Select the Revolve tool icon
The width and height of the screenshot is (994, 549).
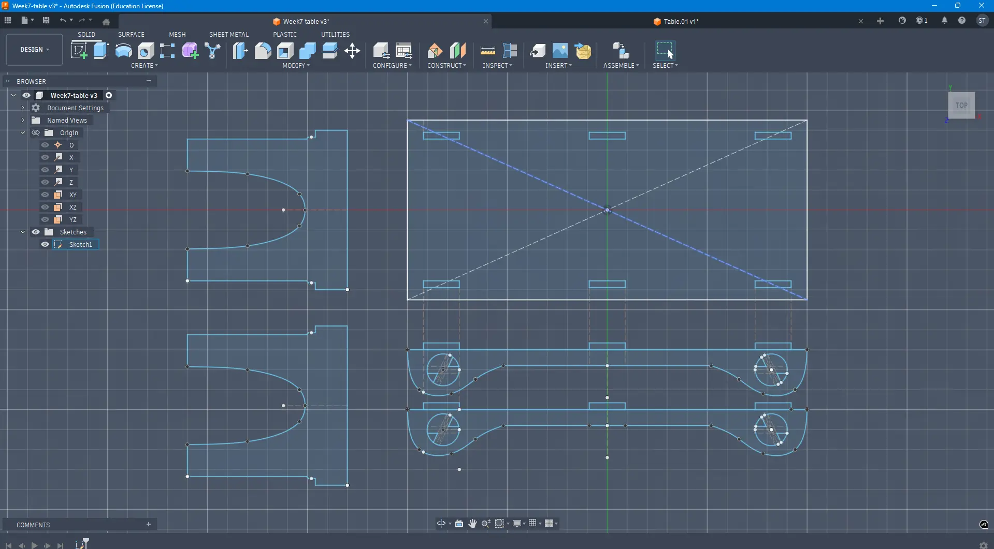tap(123, 51)
